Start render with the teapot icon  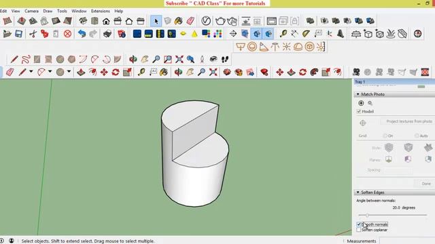click(x=220, y=21)
